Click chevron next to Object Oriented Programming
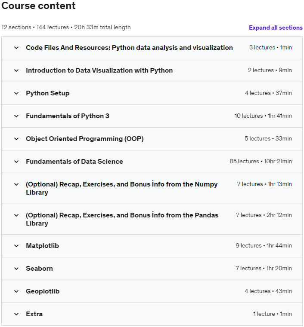This screenshot has height=327, width=304. pos(16,139)
